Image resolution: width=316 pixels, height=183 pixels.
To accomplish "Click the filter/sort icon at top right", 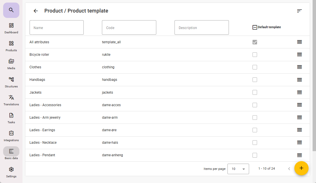I will [x=299, y=11].
